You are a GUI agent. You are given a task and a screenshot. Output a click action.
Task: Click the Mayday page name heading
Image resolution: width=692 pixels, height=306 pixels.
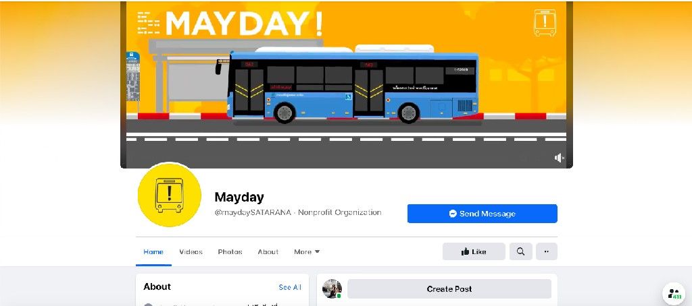point(239,197)
